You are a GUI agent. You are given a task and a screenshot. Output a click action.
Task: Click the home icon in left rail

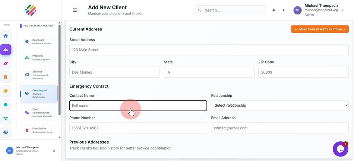(6, 36)
